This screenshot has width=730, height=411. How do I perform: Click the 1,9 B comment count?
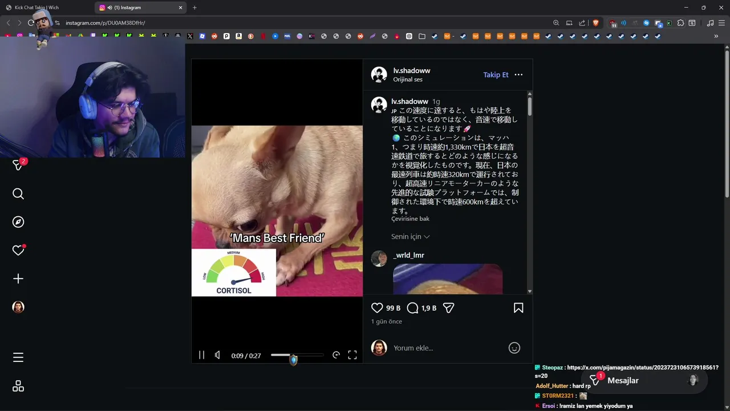tap(429, 308)
